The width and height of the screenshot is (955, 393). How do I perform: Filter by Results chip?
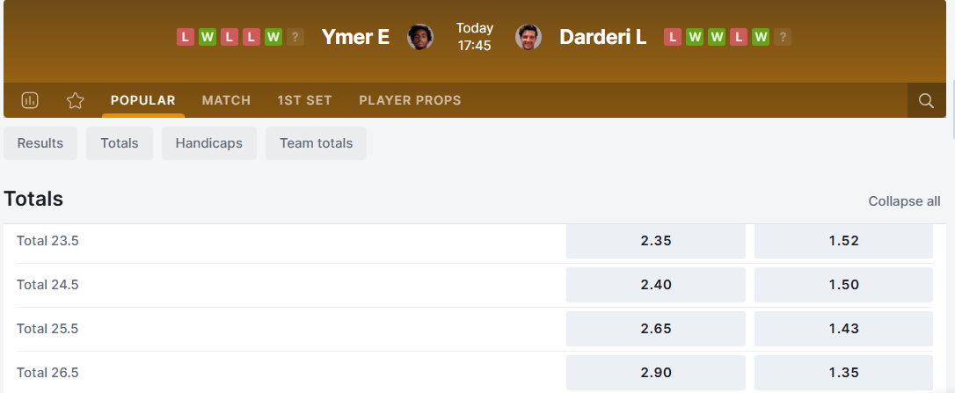point(40,143)
